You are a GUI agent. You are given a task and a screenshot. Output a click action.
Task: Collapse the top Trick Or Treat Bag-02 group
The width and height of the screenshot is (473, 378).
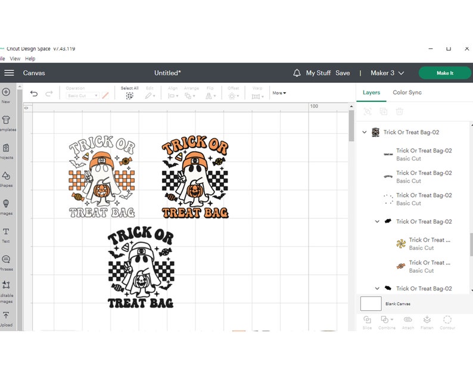tap(365, 132)
